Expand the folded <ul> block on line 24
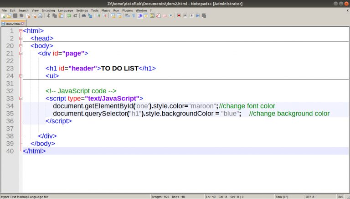350x199 pixels. point(21,76)
